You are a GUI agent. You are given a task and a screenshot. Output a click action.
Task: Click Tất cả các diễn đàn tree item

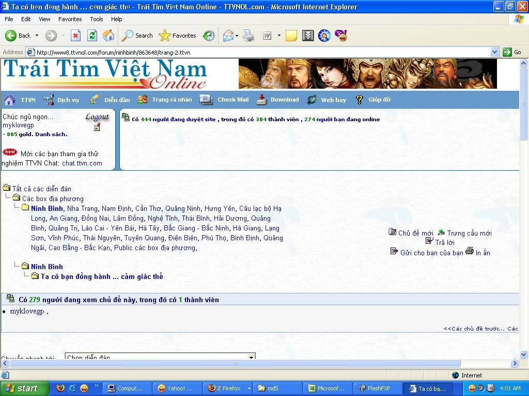[41, 189]
